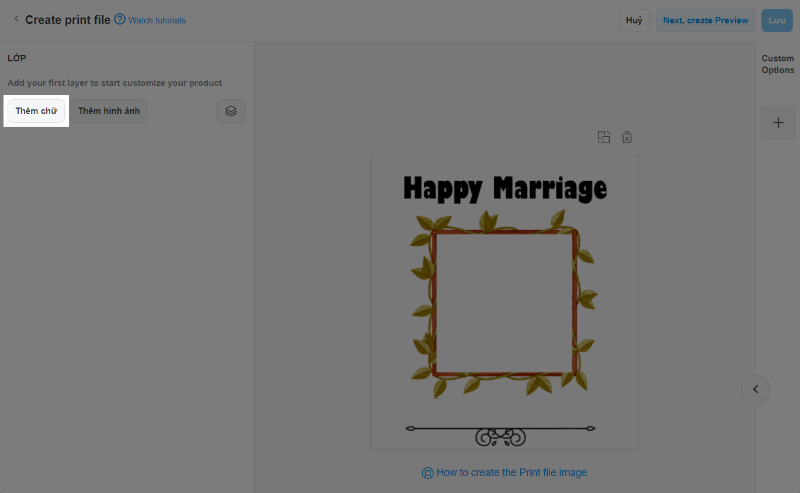
Task: Select the Happy Marriage print image
Action: tap(505, 302)
